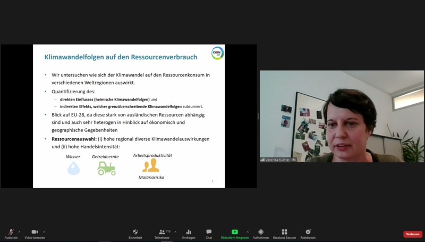The width and height of the screenshot is (425, 242).
Task: Click the green tractor Getreideernte icon
Action: tap(106, 168)
